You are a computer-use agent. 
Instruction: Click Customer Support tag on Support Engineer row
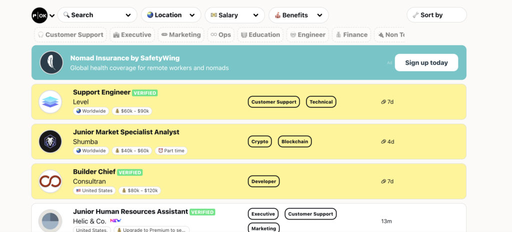274,102
